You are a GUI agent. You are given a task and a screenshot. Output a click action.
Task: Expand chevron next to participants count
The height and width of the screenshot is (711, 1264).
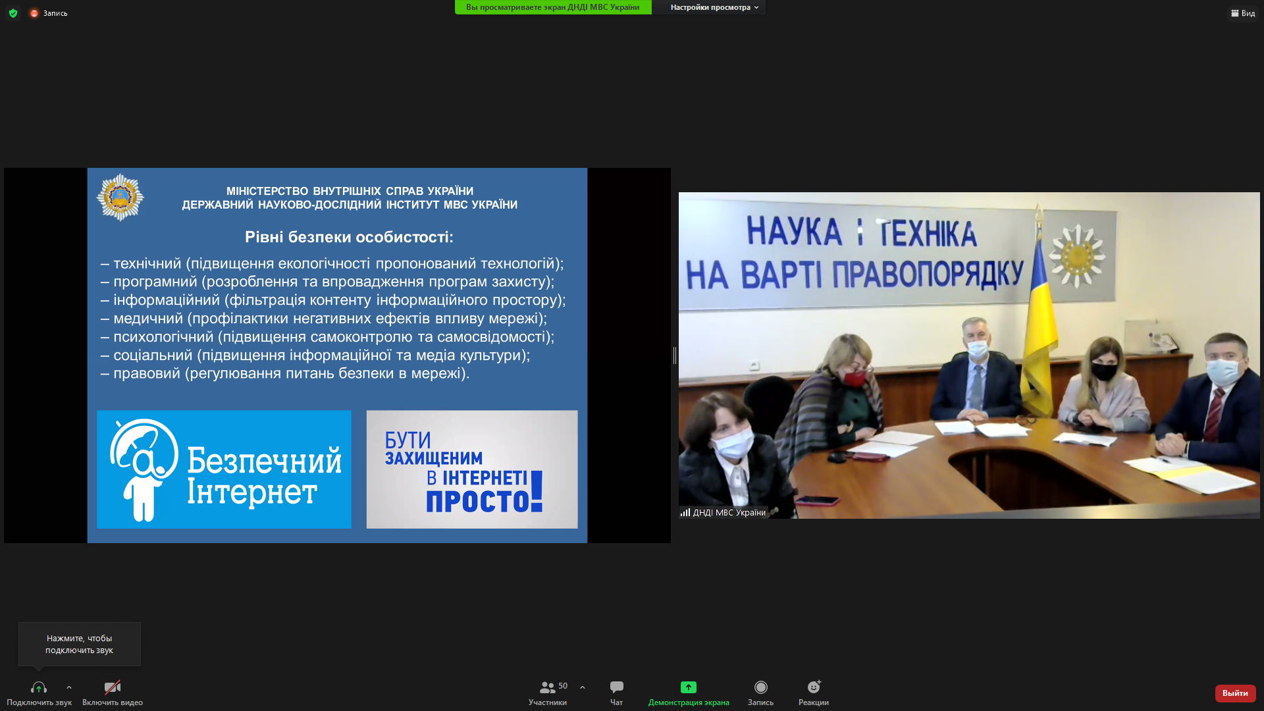pyautogui.click(x=583, y=687)
